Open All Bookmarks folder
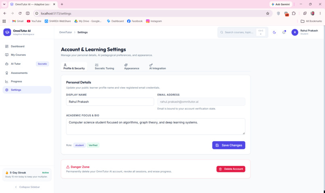 (x=311, y=21)
